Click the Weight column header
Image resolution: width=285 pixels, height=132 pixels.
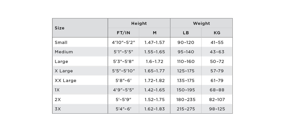click(201, 23)
